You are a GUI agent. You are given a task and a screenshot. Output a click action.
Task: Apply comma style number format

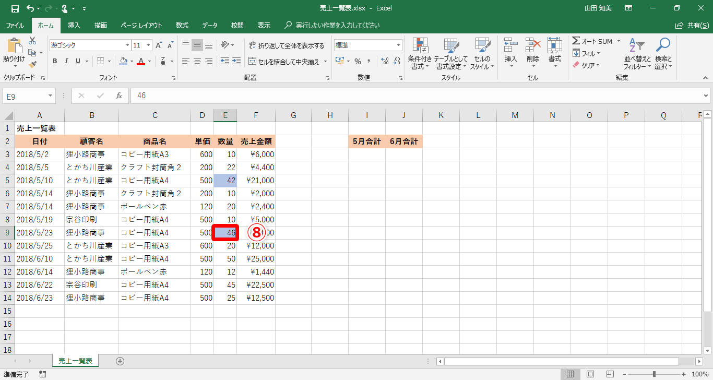click(370, 61)
